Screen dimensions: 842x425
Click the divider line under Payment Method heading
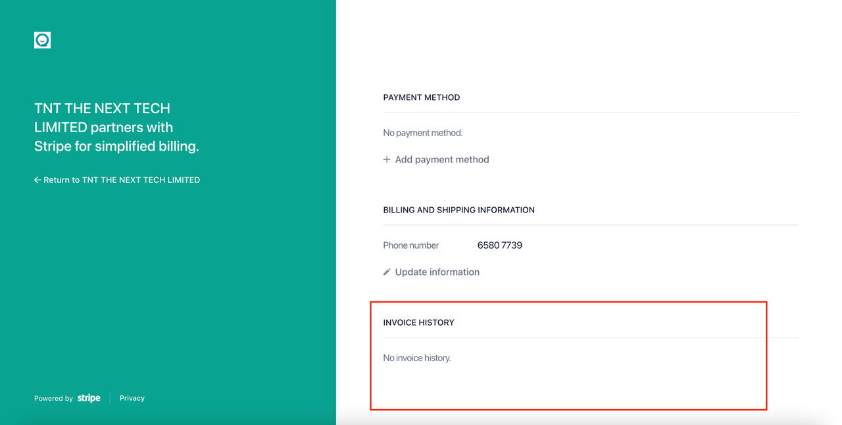click(590, 113)
